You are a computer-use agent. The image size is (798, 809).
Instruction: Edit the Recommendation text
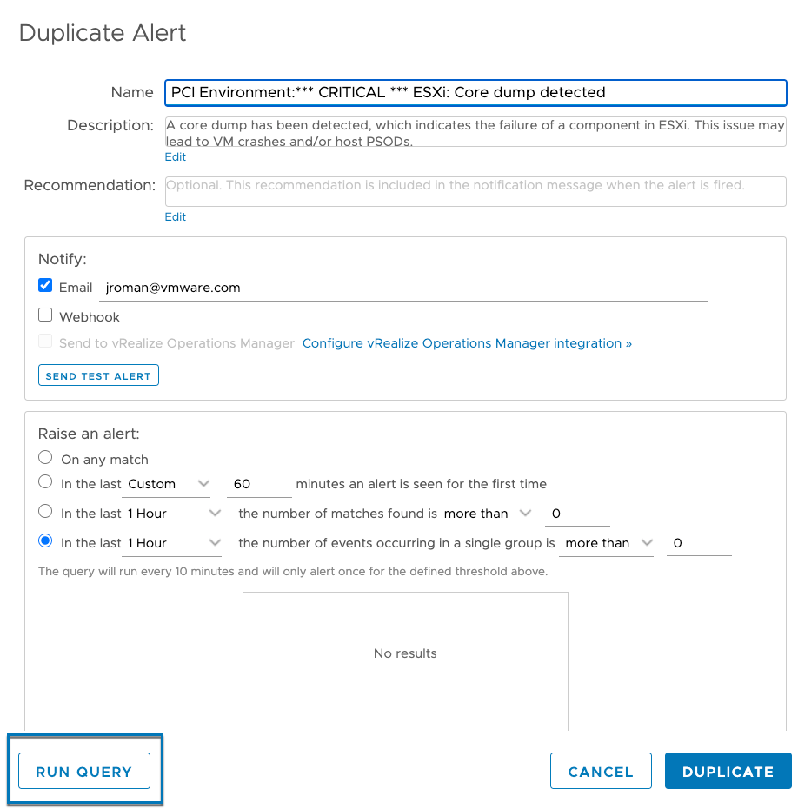click(176, 217)
